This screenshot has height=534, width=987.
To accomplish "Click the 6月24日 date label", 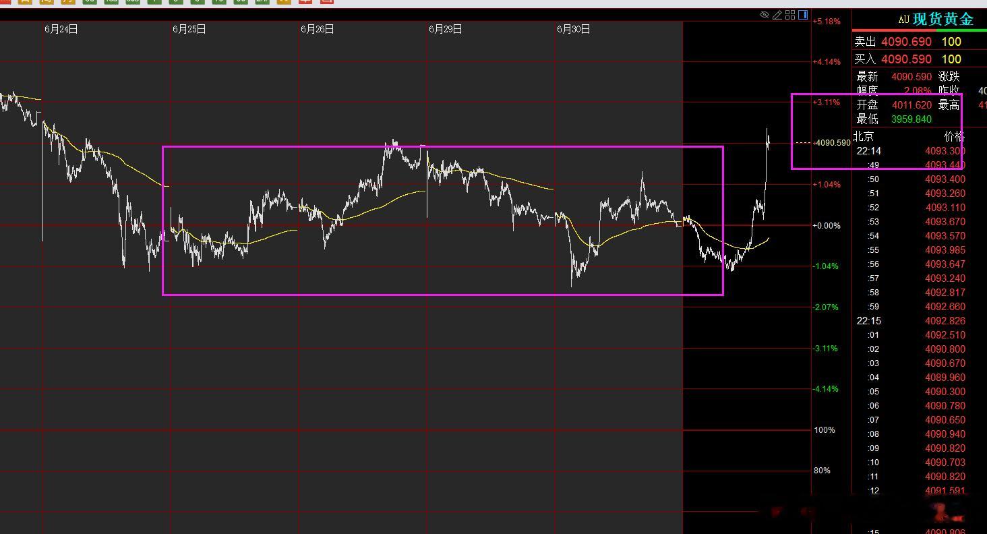I will [61, 29].
